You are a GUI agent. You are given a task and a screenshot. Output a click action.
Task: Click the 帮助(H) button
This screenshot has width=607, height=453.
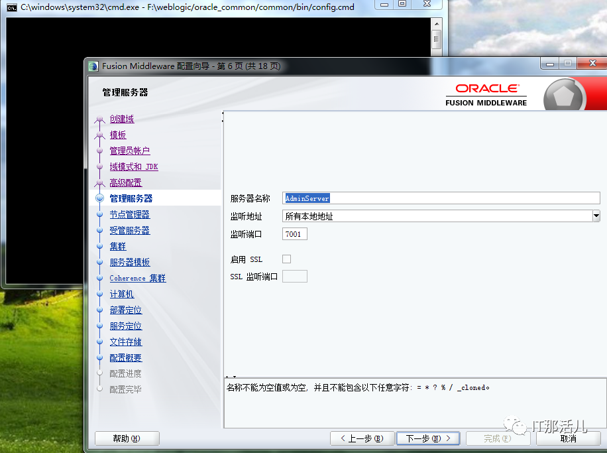(127, 438)
